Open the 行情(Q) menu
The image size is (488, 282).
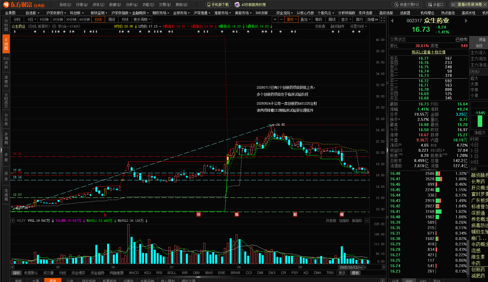[x=82, y=5]
